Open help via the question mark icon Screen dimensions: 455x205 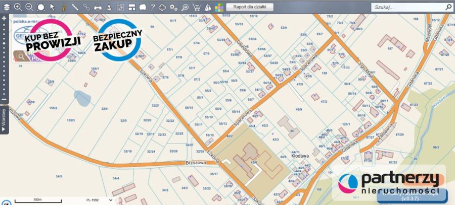(x=153, y=7)
